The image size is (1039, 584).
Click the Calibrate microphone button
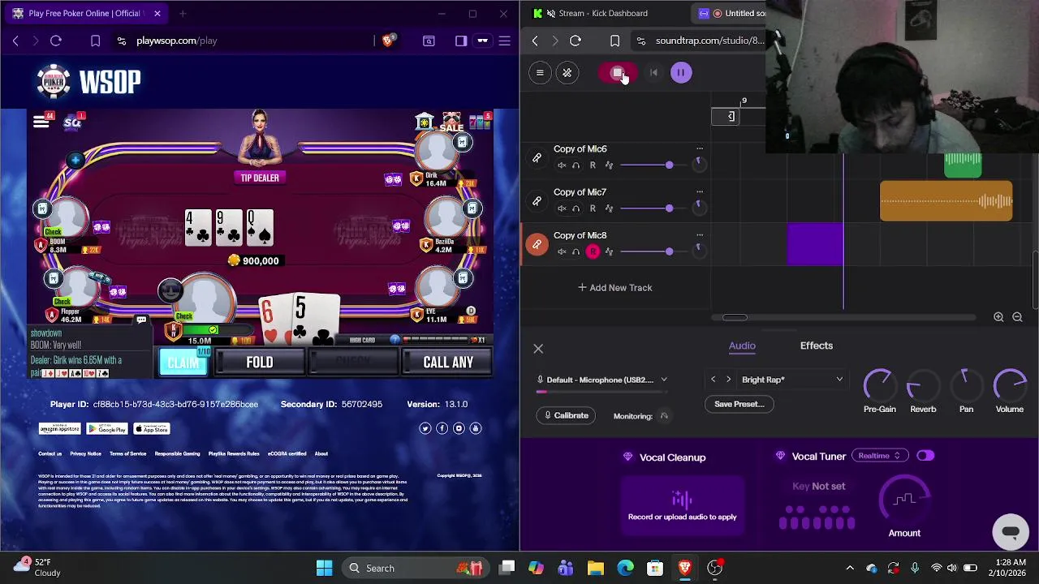(x=566, y=415)
